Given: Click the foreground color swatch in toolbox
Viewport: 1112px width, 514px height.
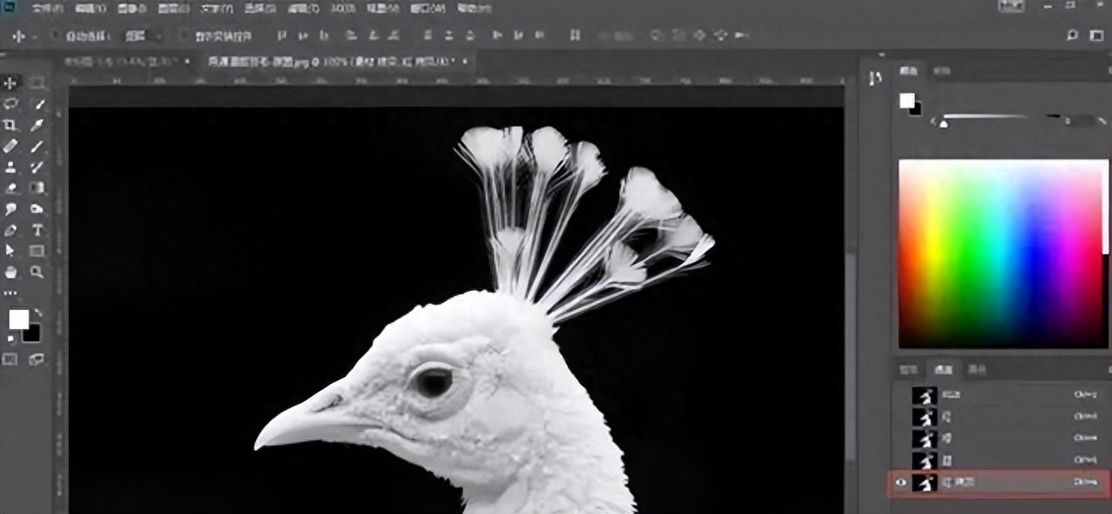Looking at the screenshot, I should coord(18,320).
